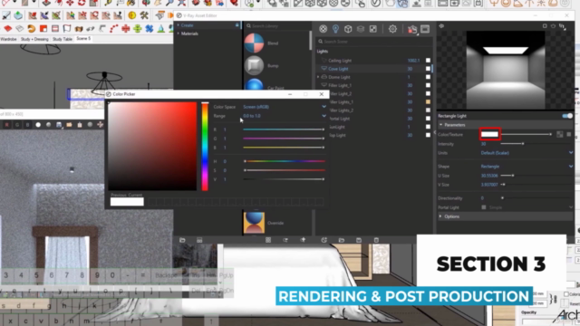Click the orange spiral icon in toolbar
580x326 pixels.
click(x=32, y=28)
